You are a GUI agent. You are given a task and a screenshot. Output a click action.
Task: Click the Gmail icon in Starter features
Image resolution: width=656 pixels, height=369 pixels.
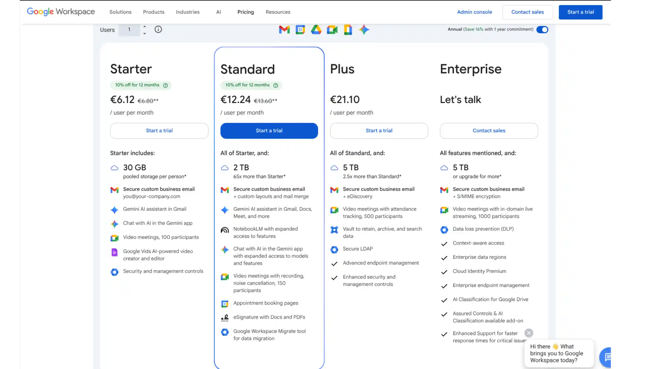click(115, 190)
